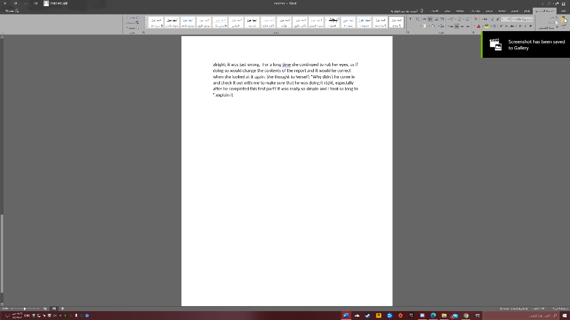Apply the Normal style in gallery

click(x=396, y=22)
